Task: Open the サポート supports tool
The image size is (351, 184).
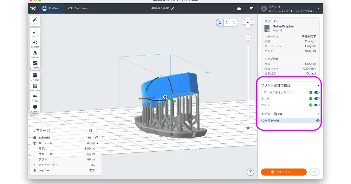Action: click(35, 54)
